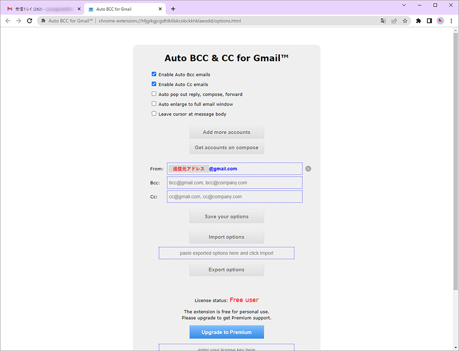459x351 pixels.
Task: Go back to previous page
Action: (x=8, y=21)
